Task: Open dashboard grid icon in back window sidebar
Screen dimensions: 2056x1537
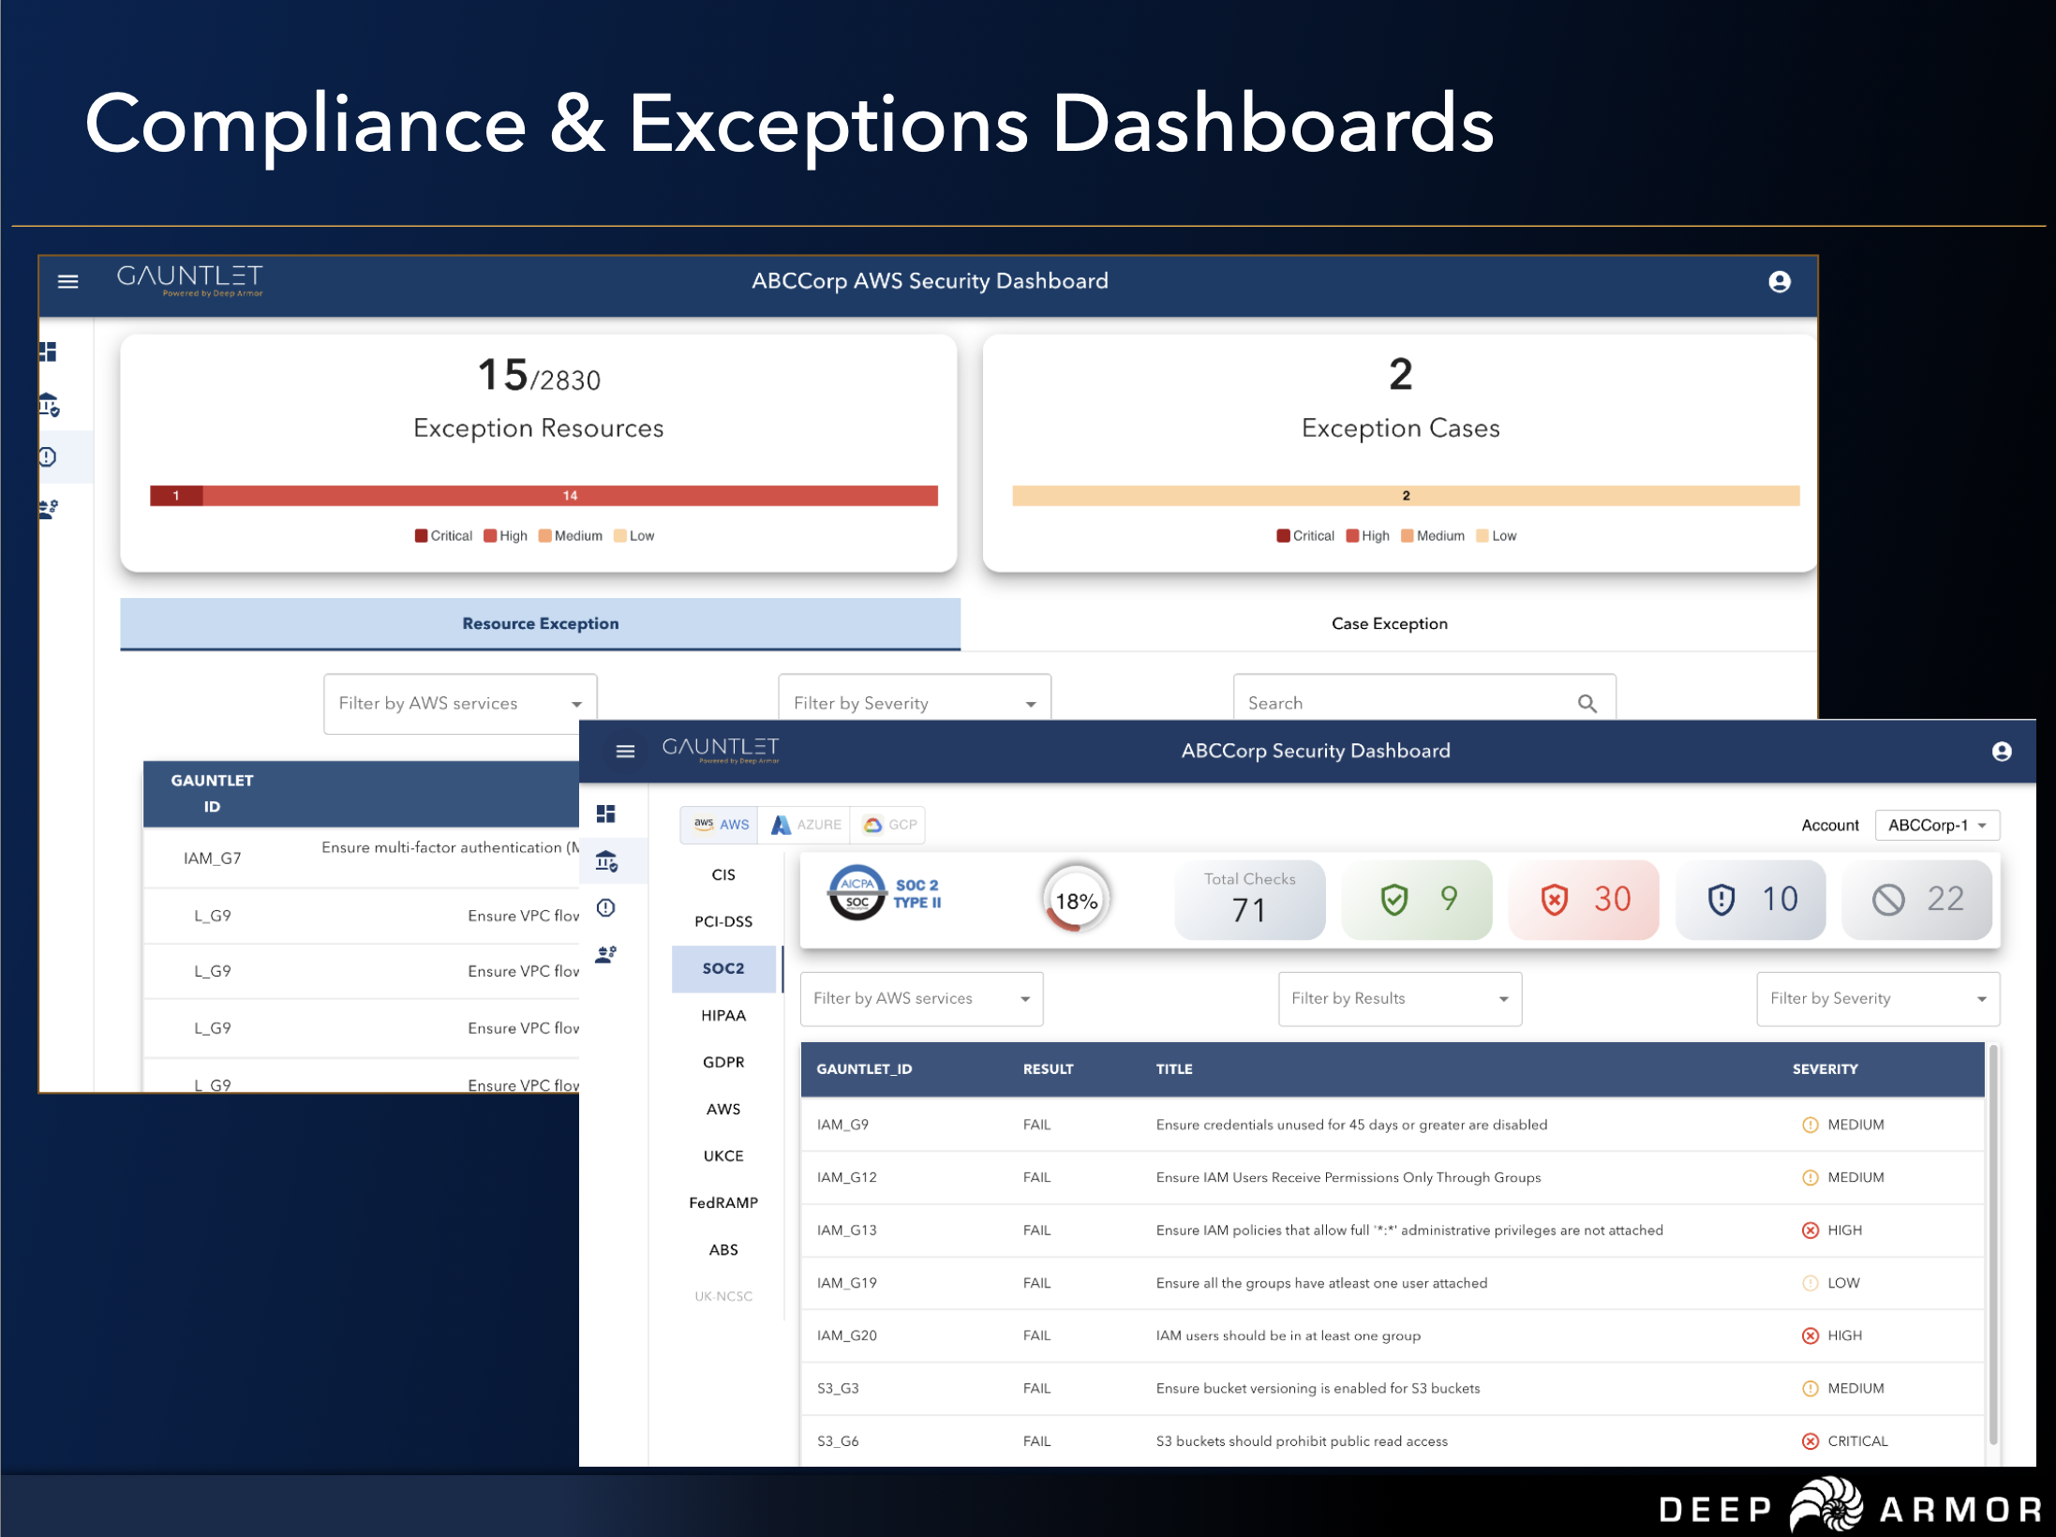Action: (x=48, y=351)
